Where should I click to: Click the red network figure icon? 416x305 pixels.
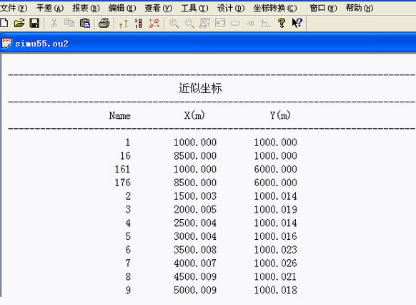coord(154,24)
